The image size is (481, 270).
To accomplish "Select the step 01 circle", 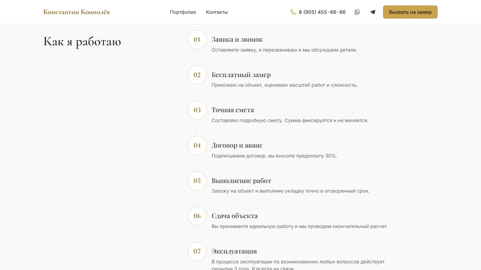I will point(197,40).
